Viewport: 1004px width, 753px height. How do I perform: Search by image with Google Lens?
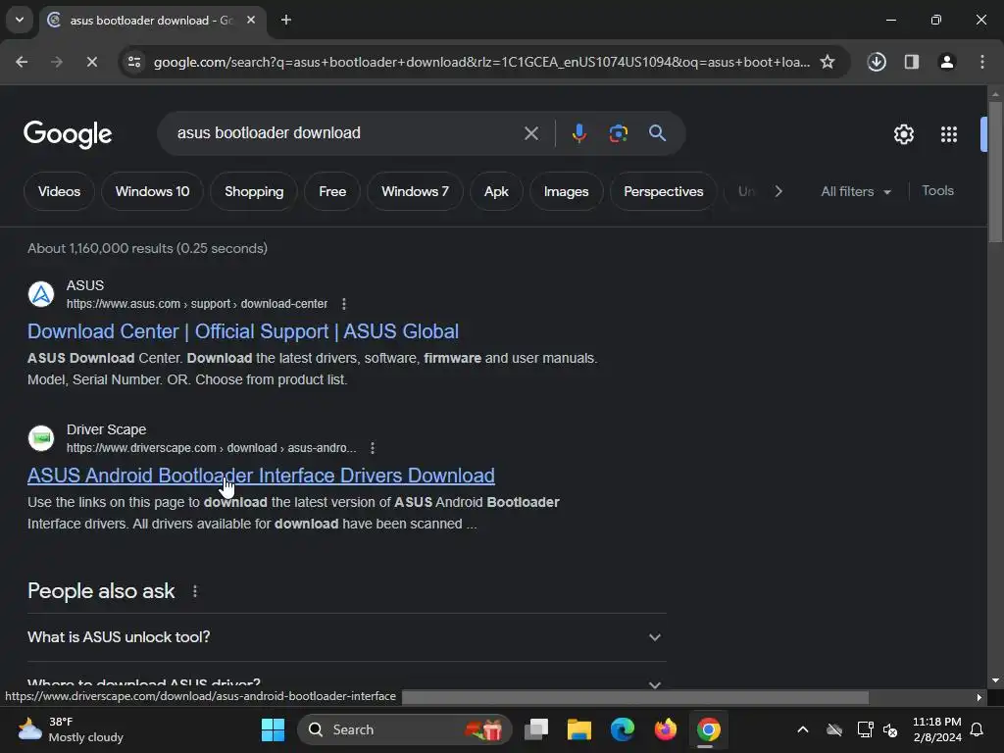618,133
